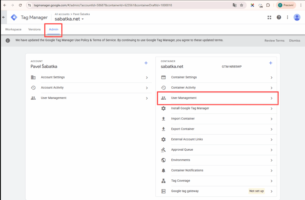Image resolution: width=305 pixels, height=200 pixels.
Task: Open the Pracovní browser profile chip
Action: point(286,5)
